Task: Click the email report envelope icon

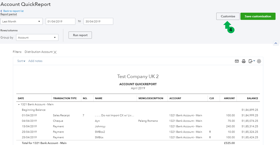Action: pyautogui.click(x=237, y=61)
